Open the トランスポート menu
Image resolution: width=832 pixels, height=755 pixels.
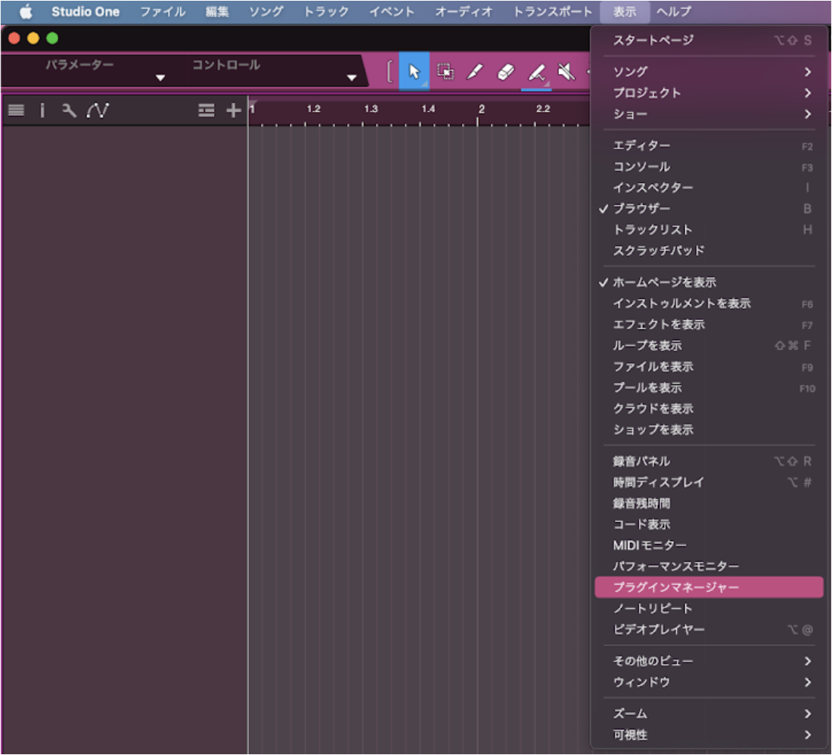click(x=552, y=11)
